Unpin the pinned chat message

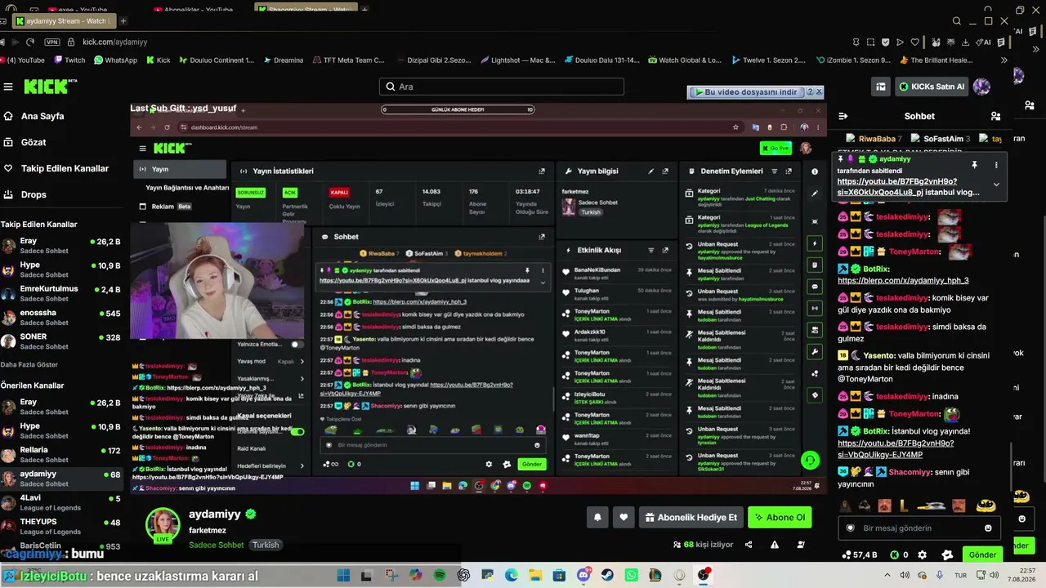(974, 165)
